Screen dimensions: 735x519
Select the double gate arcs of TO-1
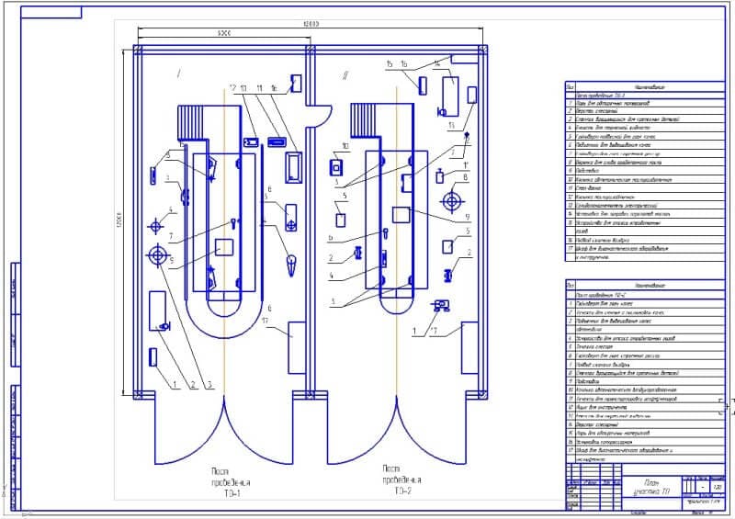coord(223,434)
